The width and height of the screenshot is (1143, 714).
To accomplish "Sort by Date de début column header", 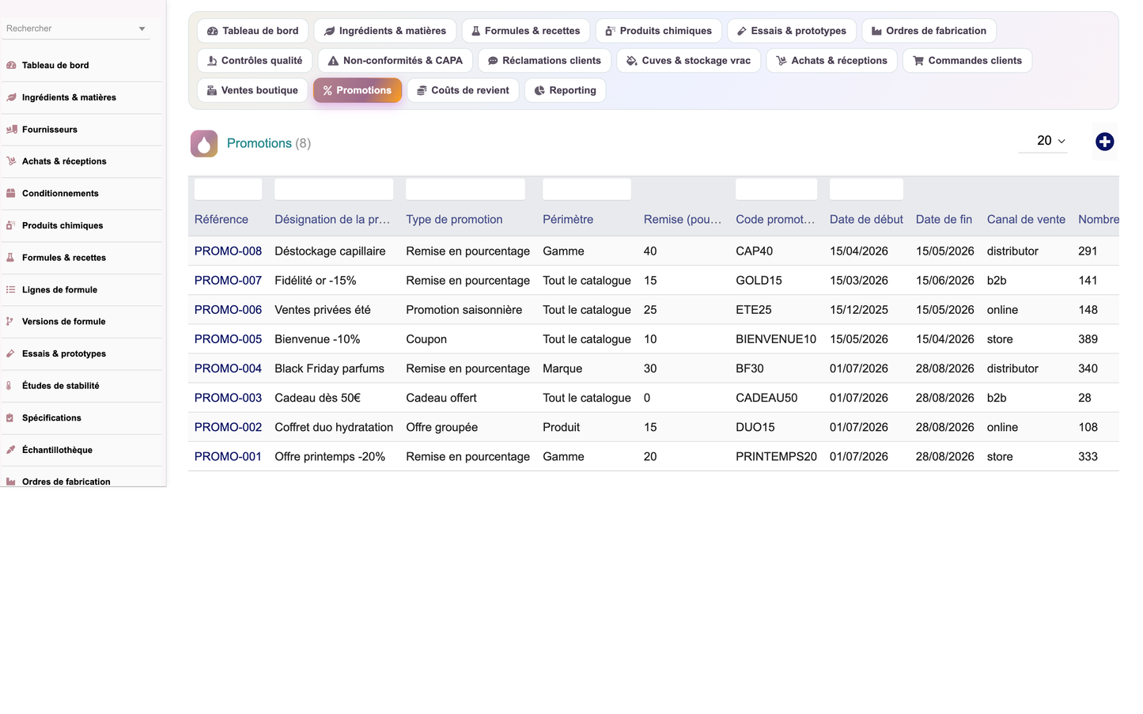I will pyautogui.click(x=866, y=220).
